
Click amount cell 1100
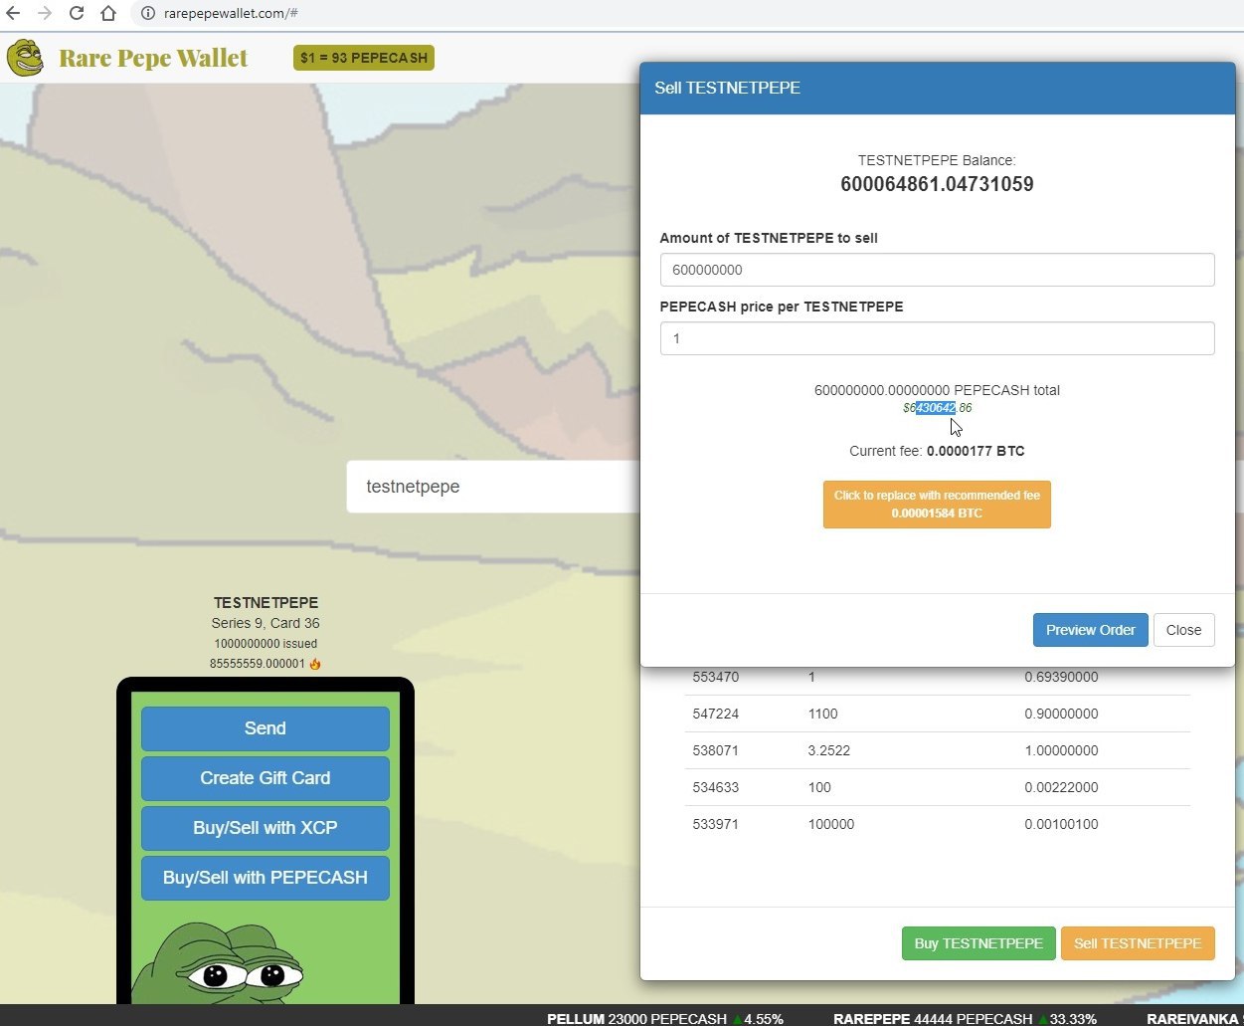click(822, 714)
